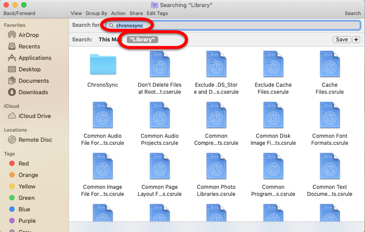The width and height of the screenshot is (365, 232).
Task: Click the Save search button
Action: pos(342,40)
